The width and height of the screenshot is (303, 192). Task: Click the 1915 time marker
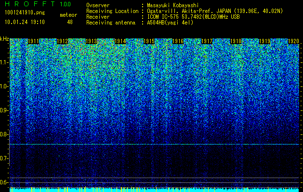click(149, 41)
